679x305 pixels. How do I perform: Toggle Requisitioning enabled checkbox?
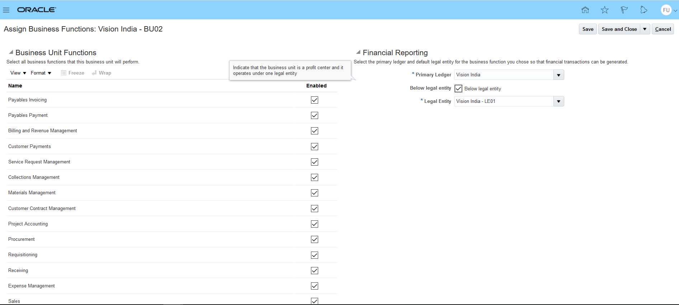pos(315,255)
